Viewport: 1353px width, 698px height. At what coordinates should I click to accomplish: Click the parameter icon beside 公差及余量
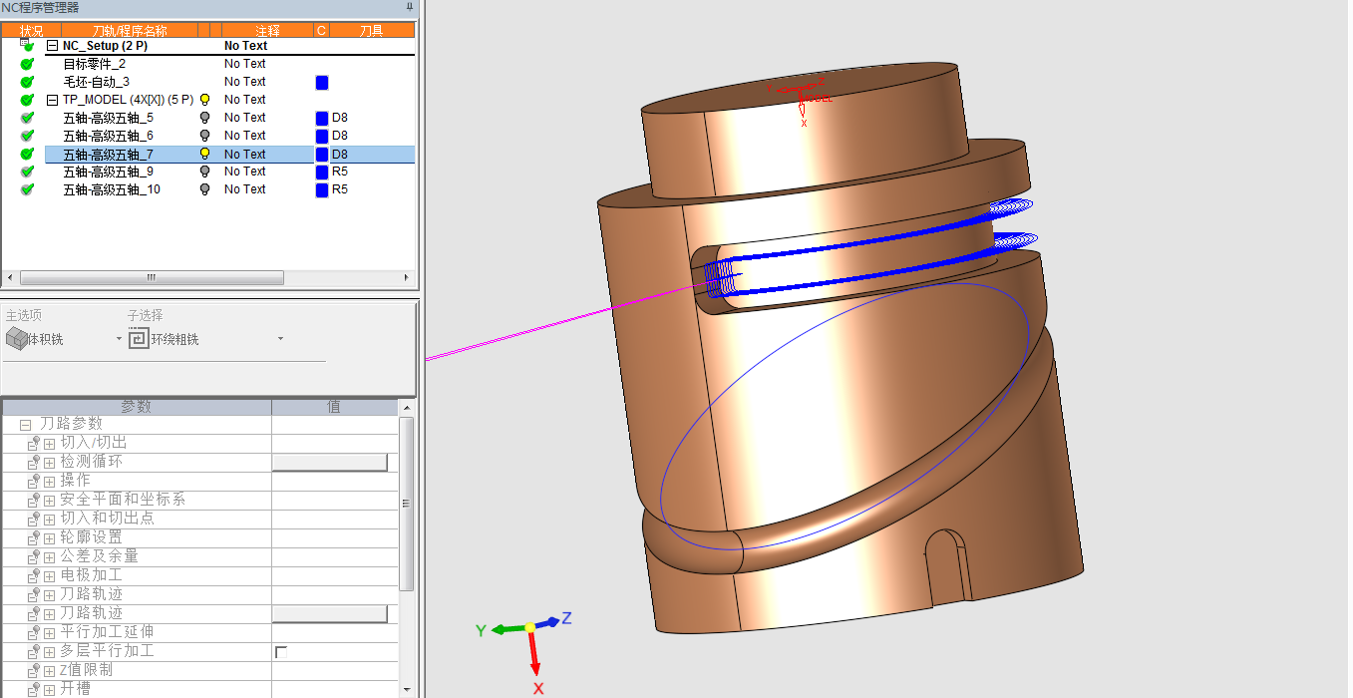pos(33,556)
